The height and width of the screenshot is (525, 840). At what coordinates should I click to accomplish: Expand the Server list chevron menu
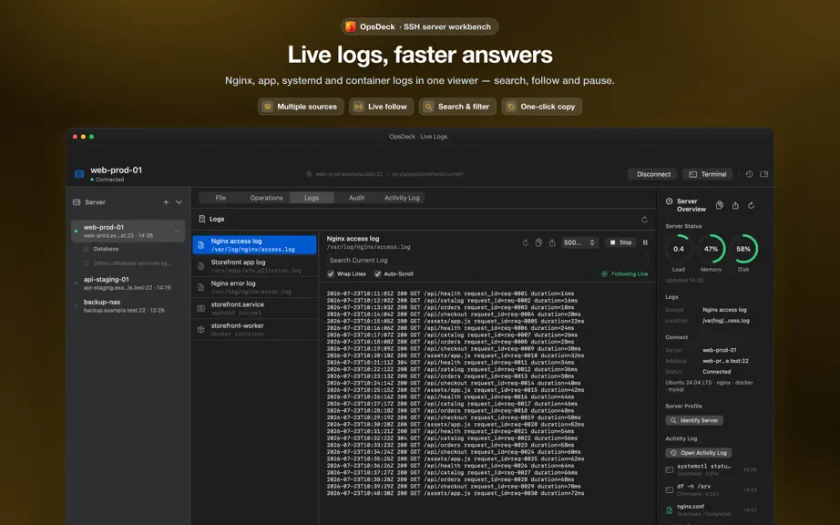179,202
